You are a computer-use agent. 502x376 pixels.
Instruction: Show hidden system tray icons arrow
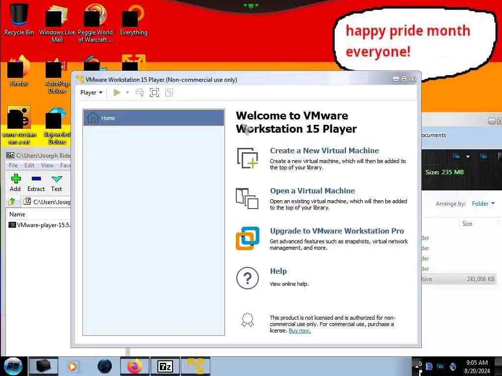pyautogui.click(x=417, y=366)
